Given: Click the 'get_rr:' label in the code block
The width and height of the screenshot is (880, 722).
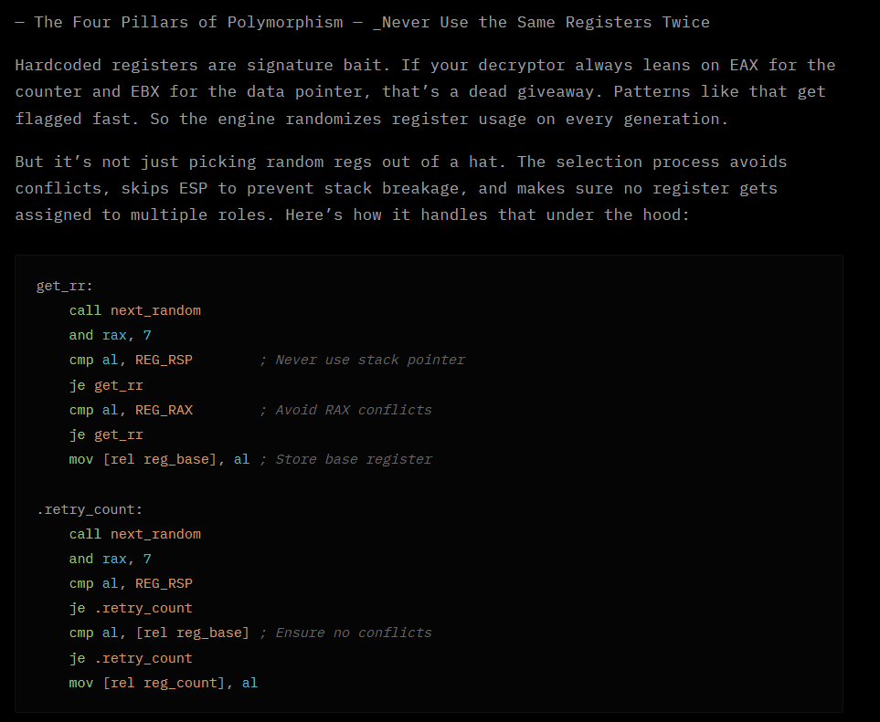Looking at the screenshot, I should click(x=65, y=286).
